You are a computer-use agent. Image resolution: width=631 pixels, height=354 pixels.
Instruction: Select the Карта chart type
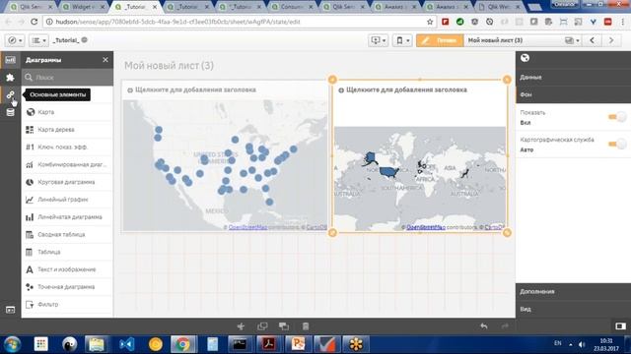[67, 112]
